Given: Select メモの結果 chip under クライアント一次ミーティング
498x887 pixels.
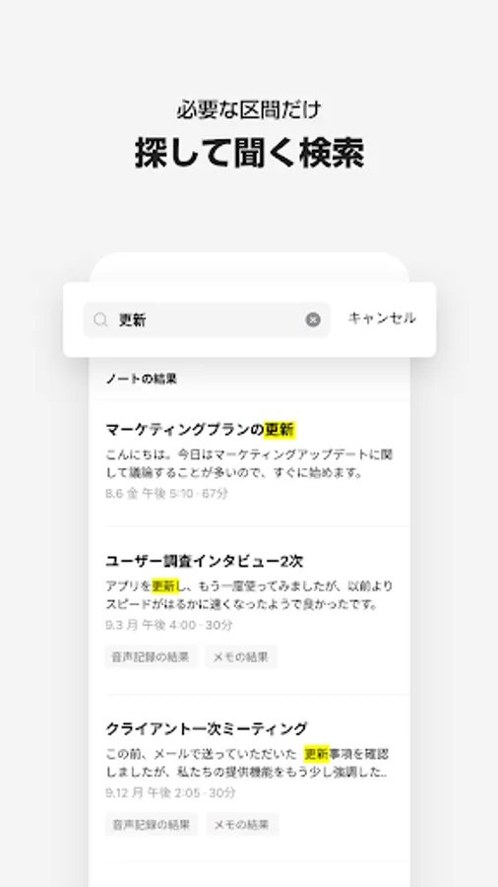Looking at the screenshot, I should [242, 824].
